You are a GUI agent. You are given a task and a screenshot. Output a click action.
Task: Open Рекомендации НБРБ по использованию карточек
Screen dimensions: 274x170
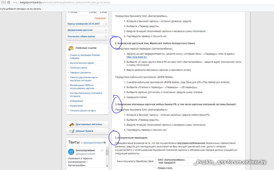(82, 87)
